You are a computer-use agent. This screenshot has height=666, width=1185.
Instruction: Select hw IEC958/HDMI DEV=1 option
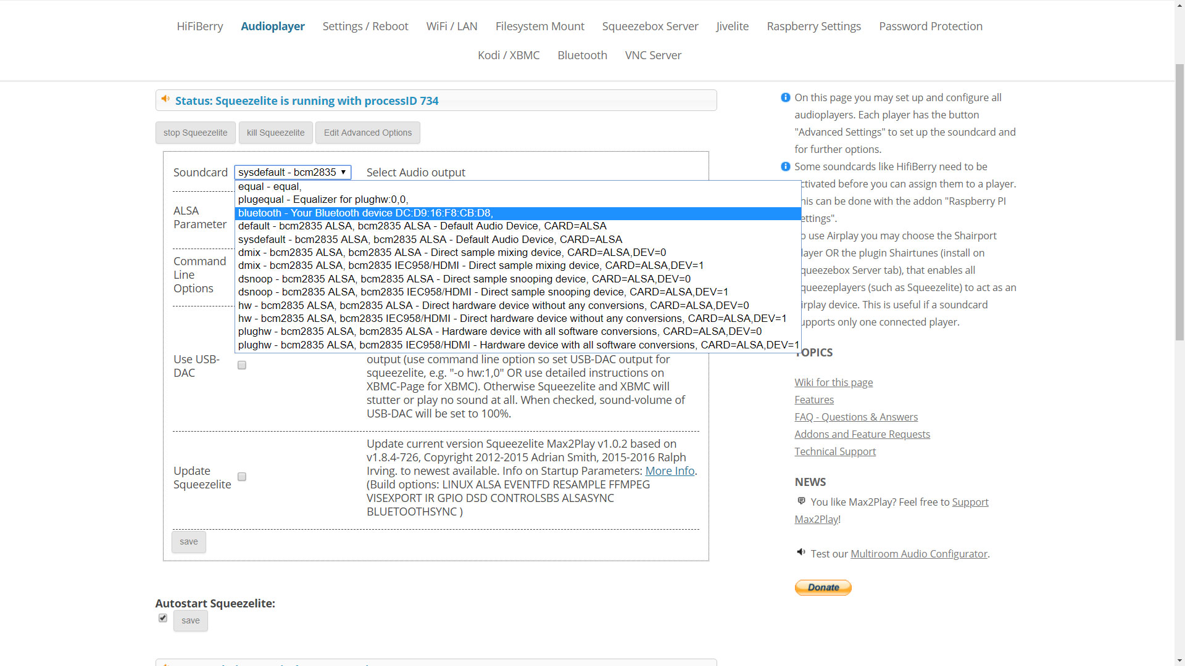tap(518, 319)
